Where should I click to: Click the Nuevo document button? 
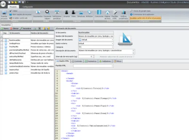[x=5, y=28]
